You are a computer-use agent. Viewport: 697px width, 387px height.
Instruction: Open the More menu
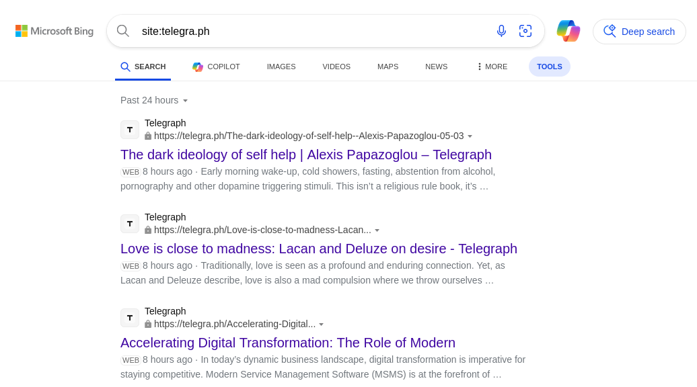pyautogui.click(x=492, y=67)
